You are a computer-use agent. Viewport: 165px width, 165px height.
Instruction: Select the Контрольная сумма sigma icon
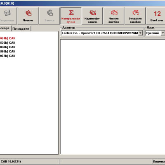71,12
